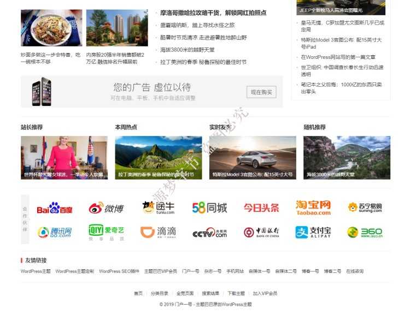Go to 搜索结果 in footer menu
The height and width of the screenshot is (315, 410).
click(210, 293)
